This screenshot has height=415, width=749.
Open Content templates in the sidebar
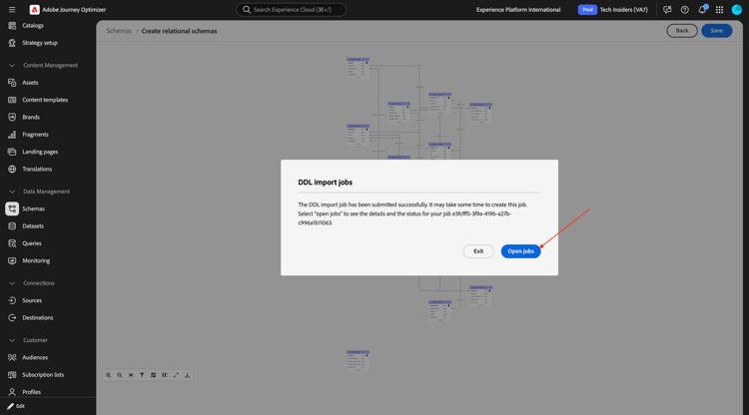45,100
